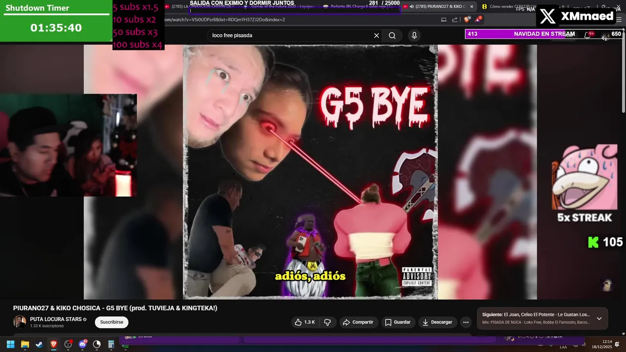Open the PUTA LOCURA STARS channel name
626x352 pixels.
tap(56, 319)
